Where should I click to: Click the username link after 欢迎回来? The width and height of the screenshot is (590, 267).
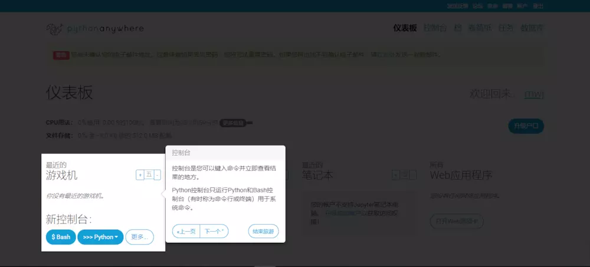535,94
